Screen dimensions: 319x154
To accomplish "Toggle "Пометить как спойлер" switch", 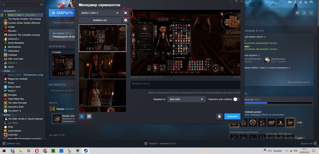I will click(236, 99).
